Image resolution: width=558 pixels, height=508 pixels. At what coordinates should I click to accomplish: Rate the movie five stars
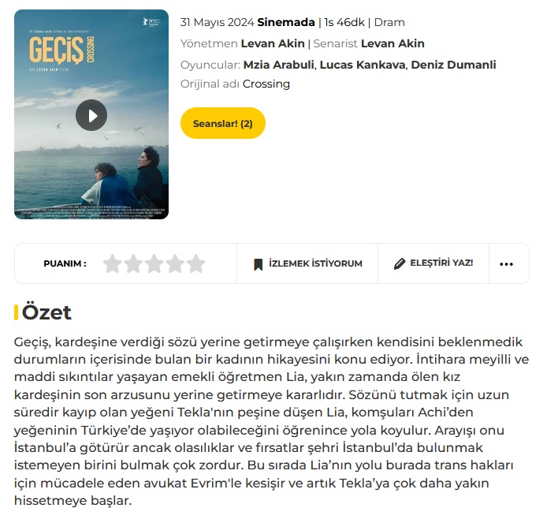(196, 263)
